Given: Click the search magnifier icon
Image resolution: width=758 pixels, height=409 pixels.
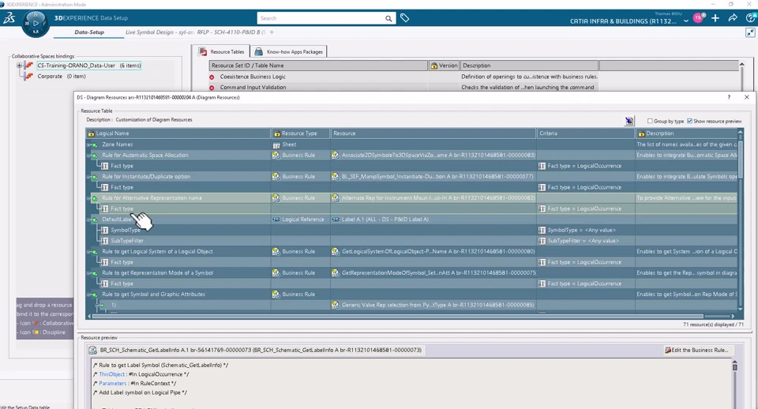Looking at the screenshot, I should tap(388, 18).
